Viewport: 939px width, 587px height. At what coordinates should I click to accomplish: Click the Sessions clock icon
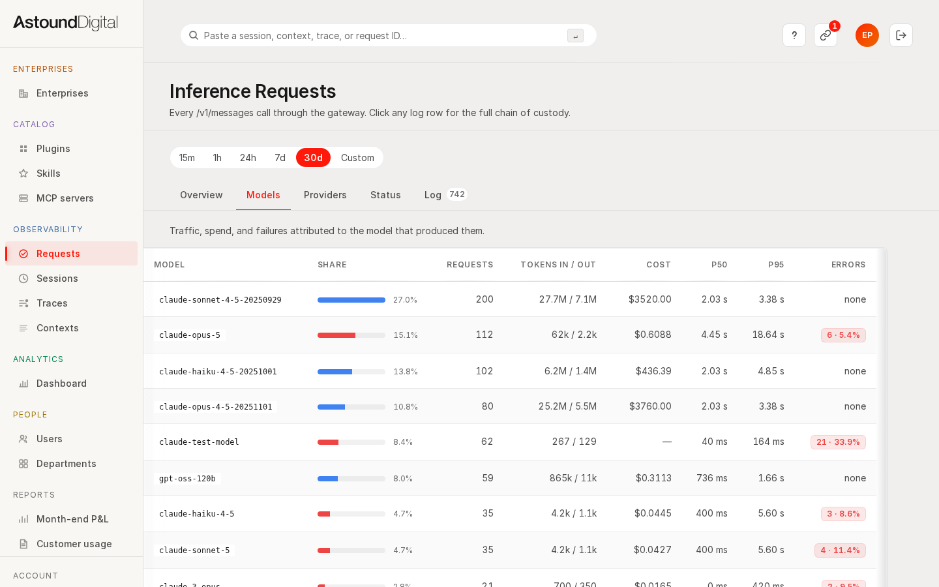tap(23, 278)
